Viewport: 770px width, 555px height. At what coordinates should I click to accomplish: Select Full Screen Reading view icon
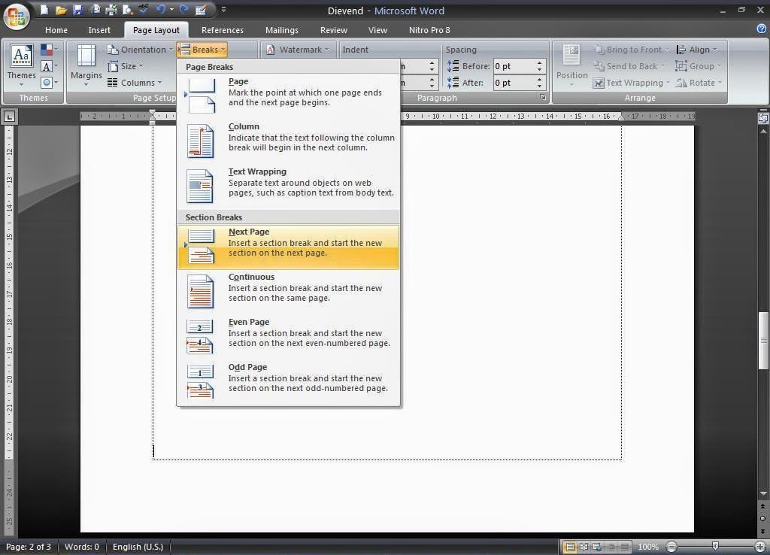(x=584, y=547)
